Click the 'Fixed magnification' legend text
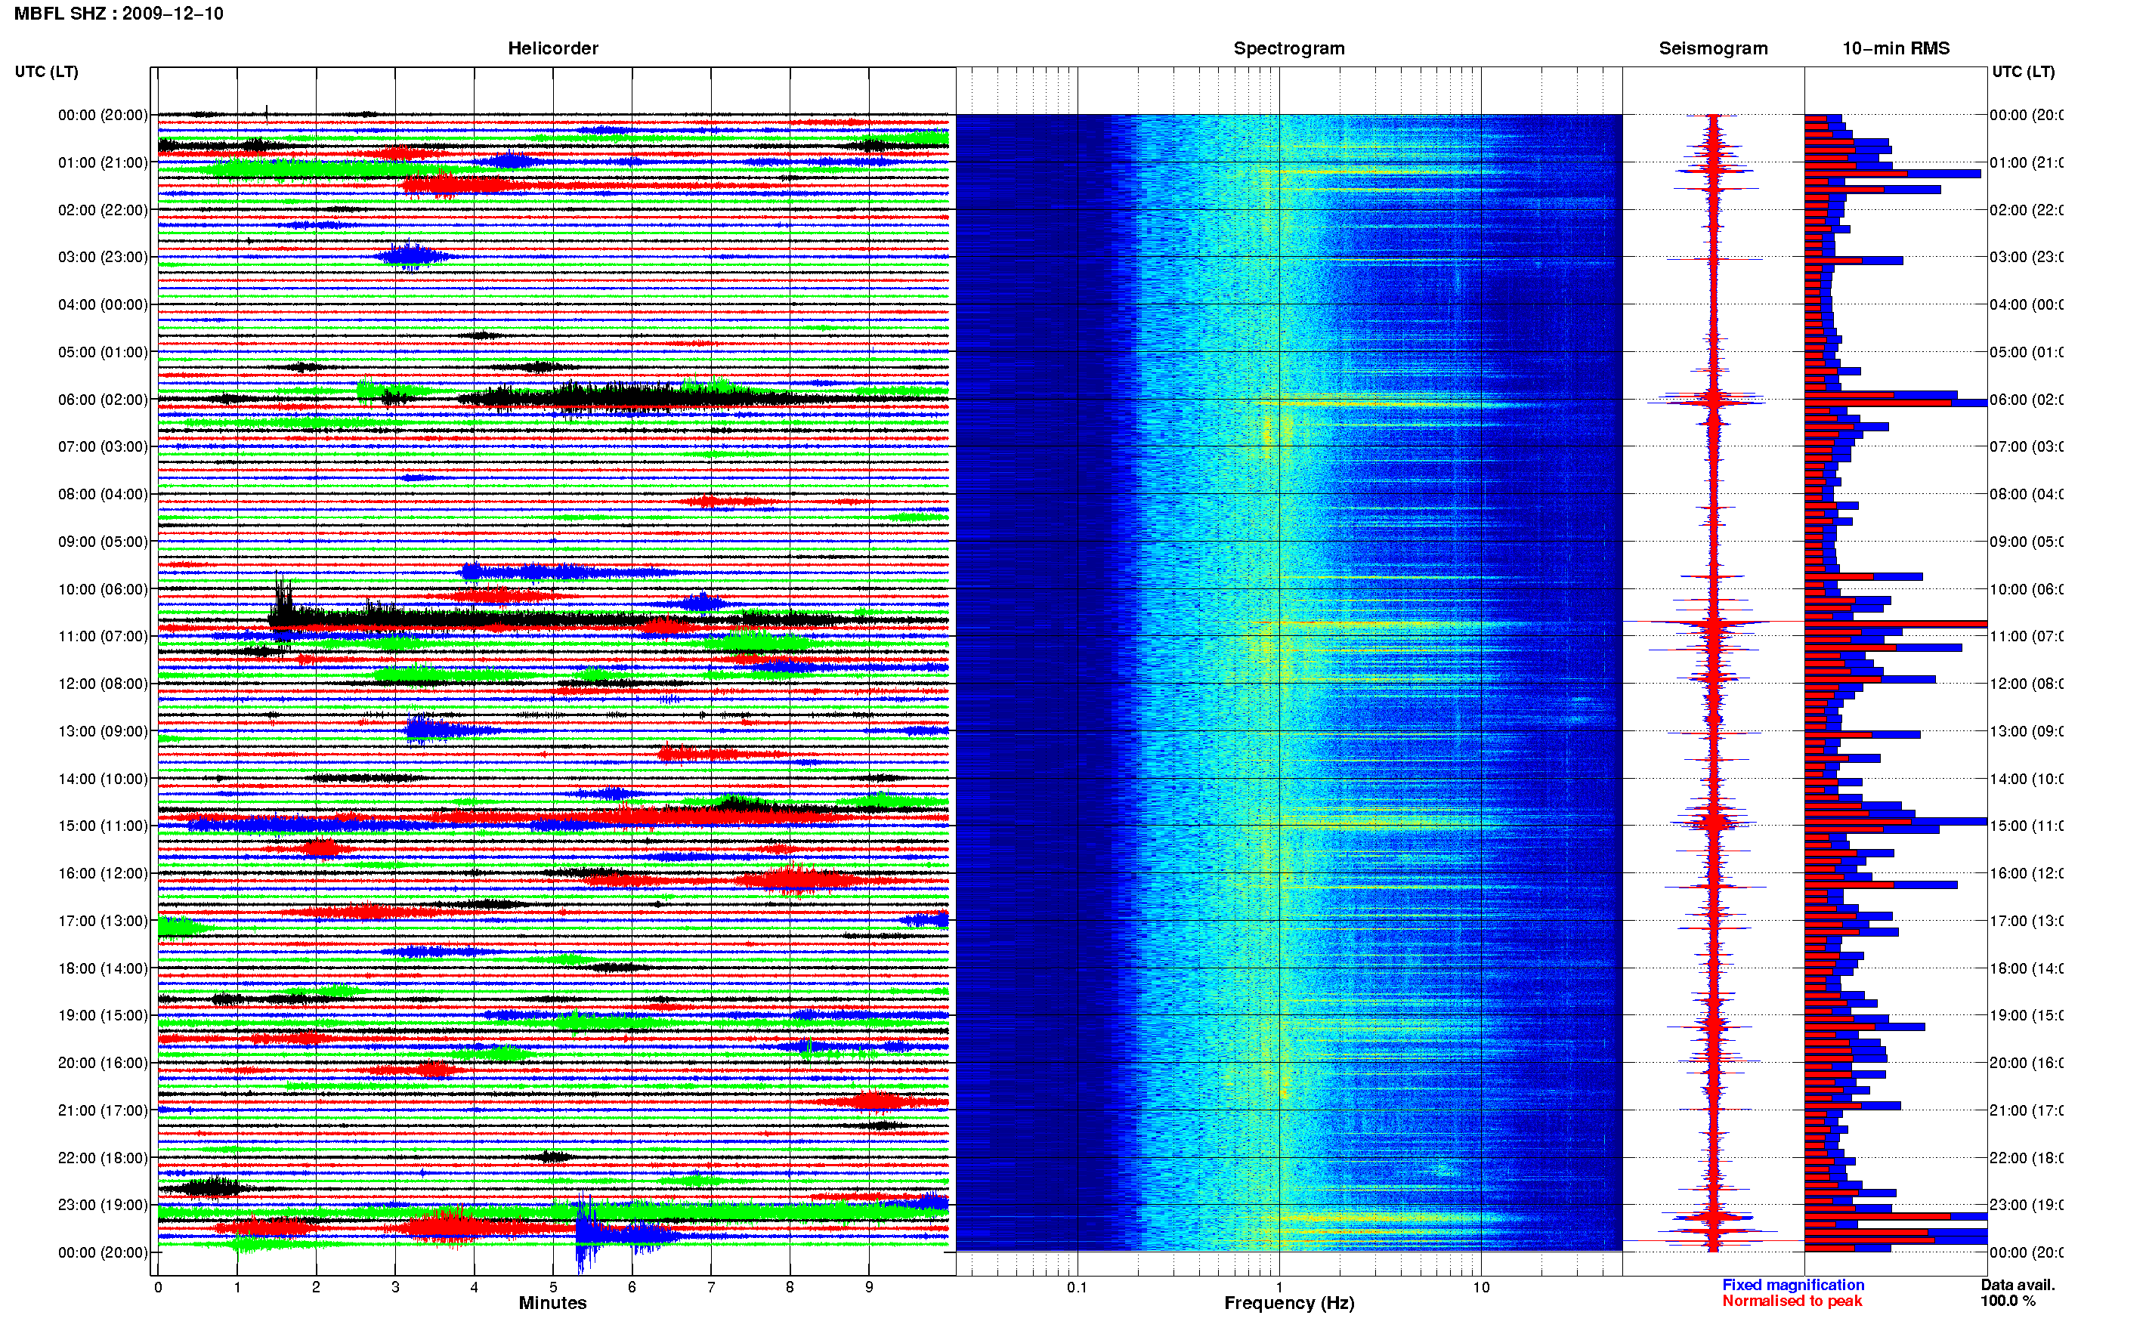The width and height of the screenshot is (2149, 1343). click(1793, 1284)
